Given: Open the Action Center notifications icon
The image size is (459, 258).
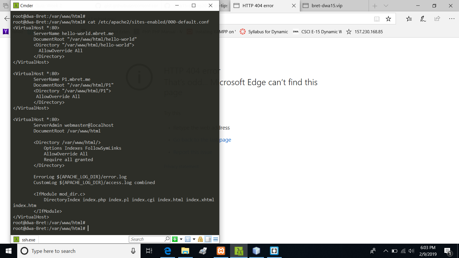Looking at the screenshot, I should click(448, 251).
